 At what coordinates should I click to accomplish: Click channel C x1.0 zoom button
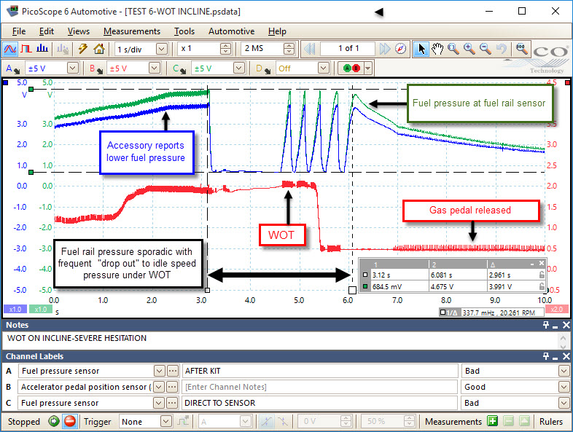pyautogui.click(x=41, y=310)
